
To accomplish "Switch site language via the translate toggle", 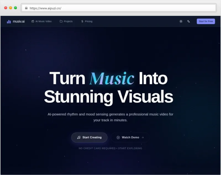I will [188, 21].
